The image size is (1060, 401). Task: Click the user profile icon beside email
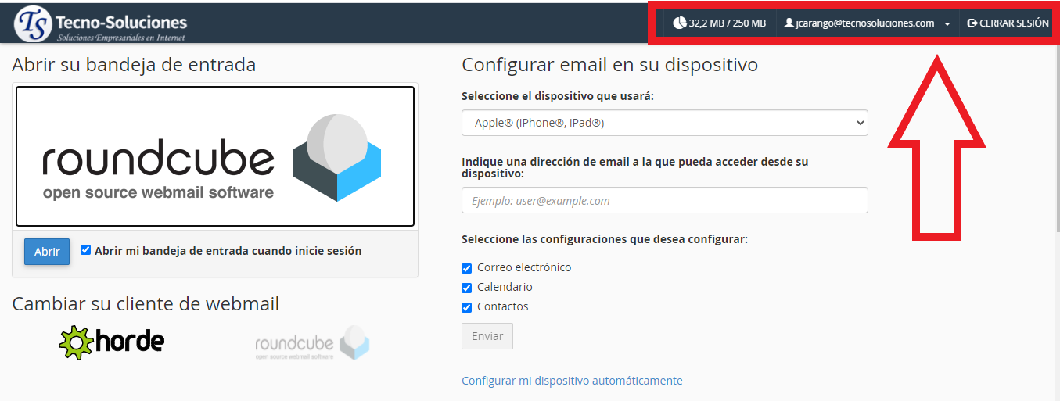coord(789,23)
